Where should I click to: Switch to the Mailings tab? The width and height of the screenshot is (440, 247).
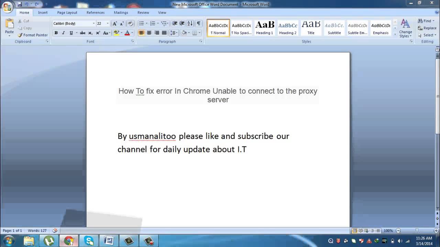pos(121,12)
